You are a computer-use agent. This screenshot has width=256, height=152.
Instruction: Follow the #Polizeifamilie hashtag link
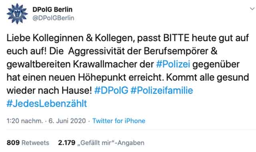162,90
